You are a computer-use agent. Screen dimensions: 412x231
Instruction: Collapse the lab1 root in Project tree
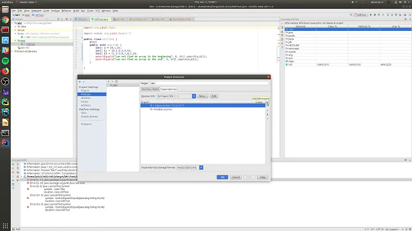(x=13, y=23)
